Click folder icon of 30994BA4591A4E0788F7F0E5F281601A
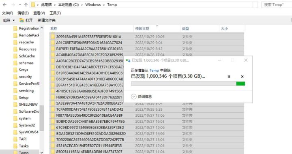 [53, 36]
